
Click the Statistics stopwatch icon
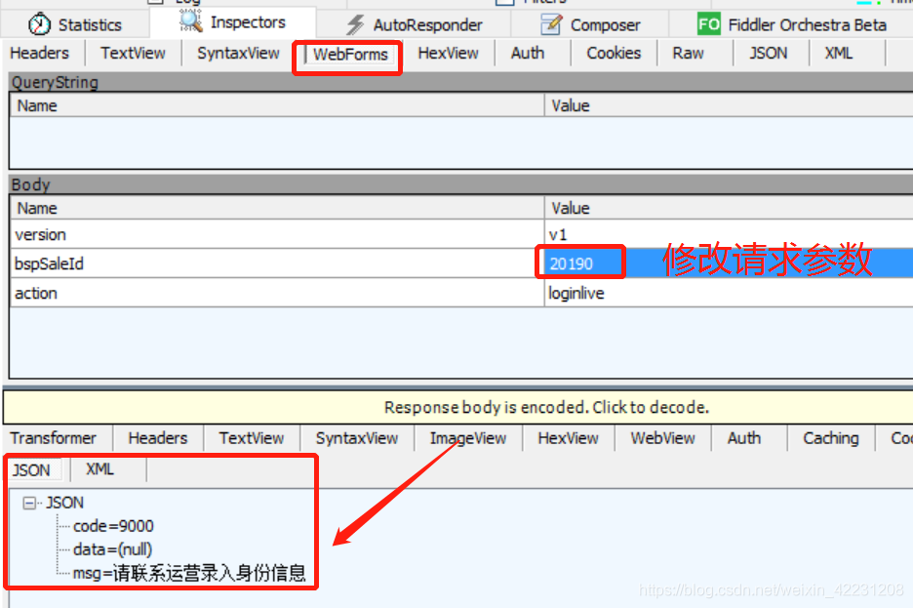40,23
